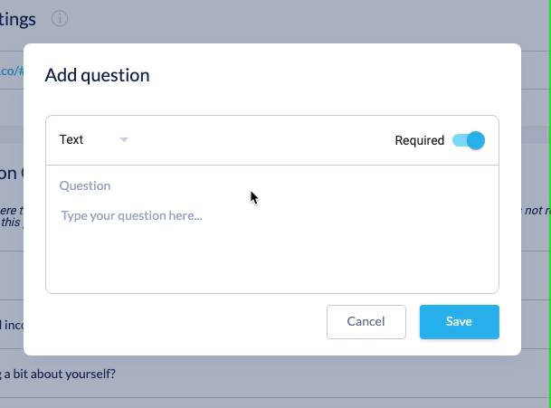Click the 'Add question' dialog title
The image size is (551, 408).
pyautogui.click(x=97, y=75)
